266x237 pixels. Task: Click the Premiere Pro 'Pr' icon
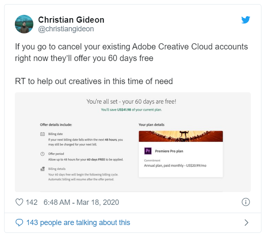(148, 151)
